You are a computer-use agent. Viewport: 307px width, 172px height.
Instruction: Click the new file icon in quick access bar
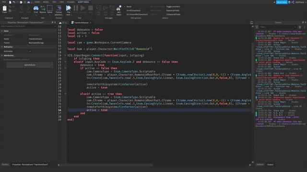click(10, 2)
